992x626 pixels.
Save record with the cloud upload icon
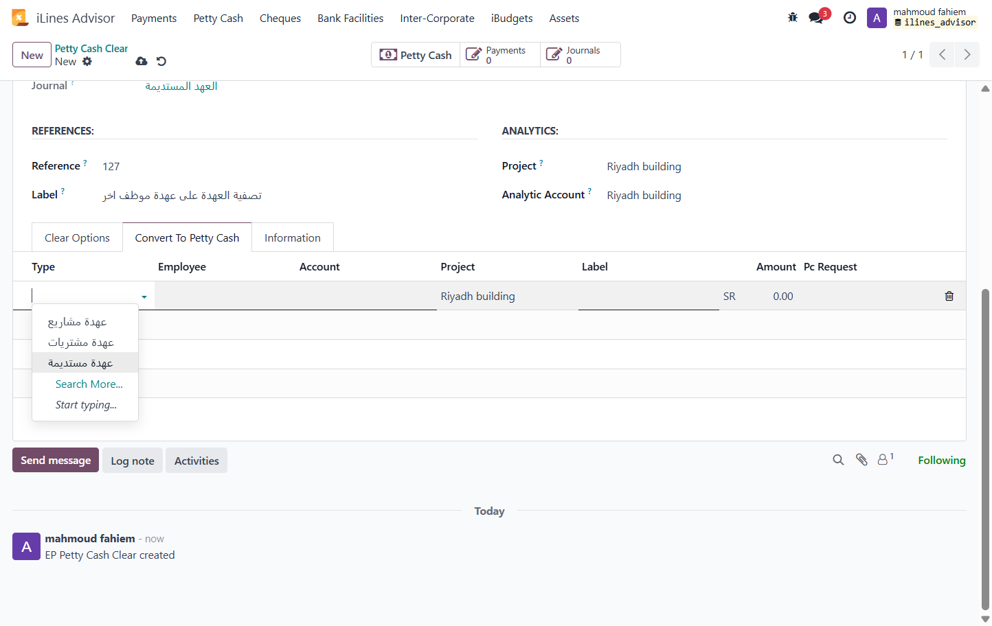coord(142,61)
